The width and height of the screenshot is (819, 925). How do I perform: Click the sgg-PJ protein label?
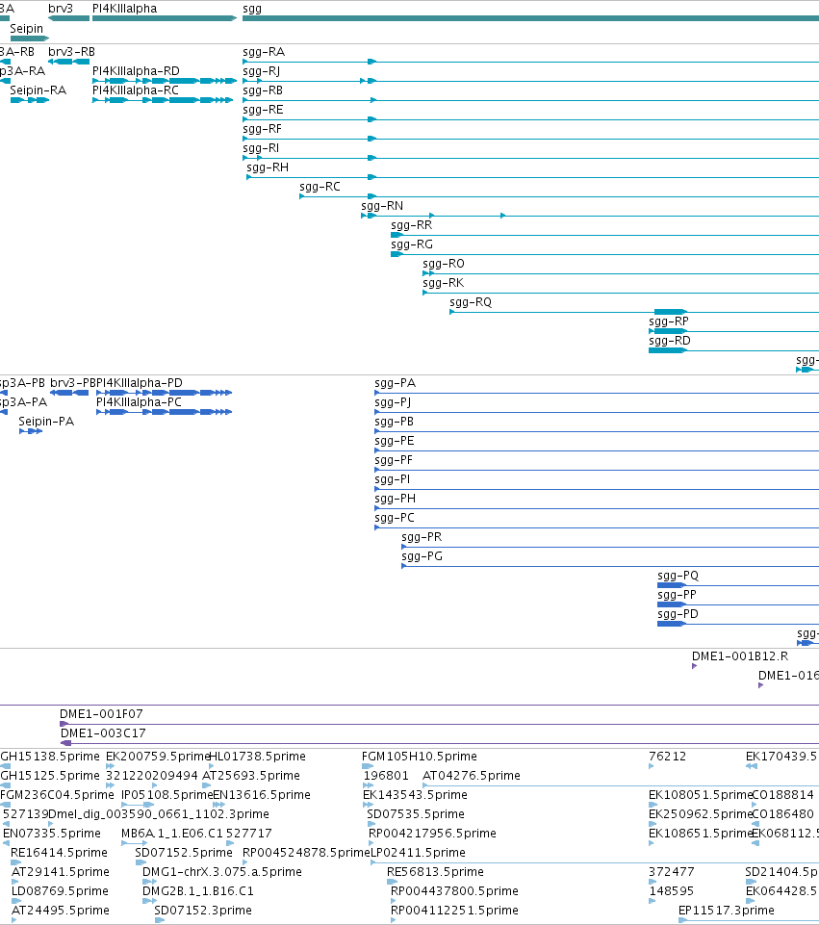[393, 402]
